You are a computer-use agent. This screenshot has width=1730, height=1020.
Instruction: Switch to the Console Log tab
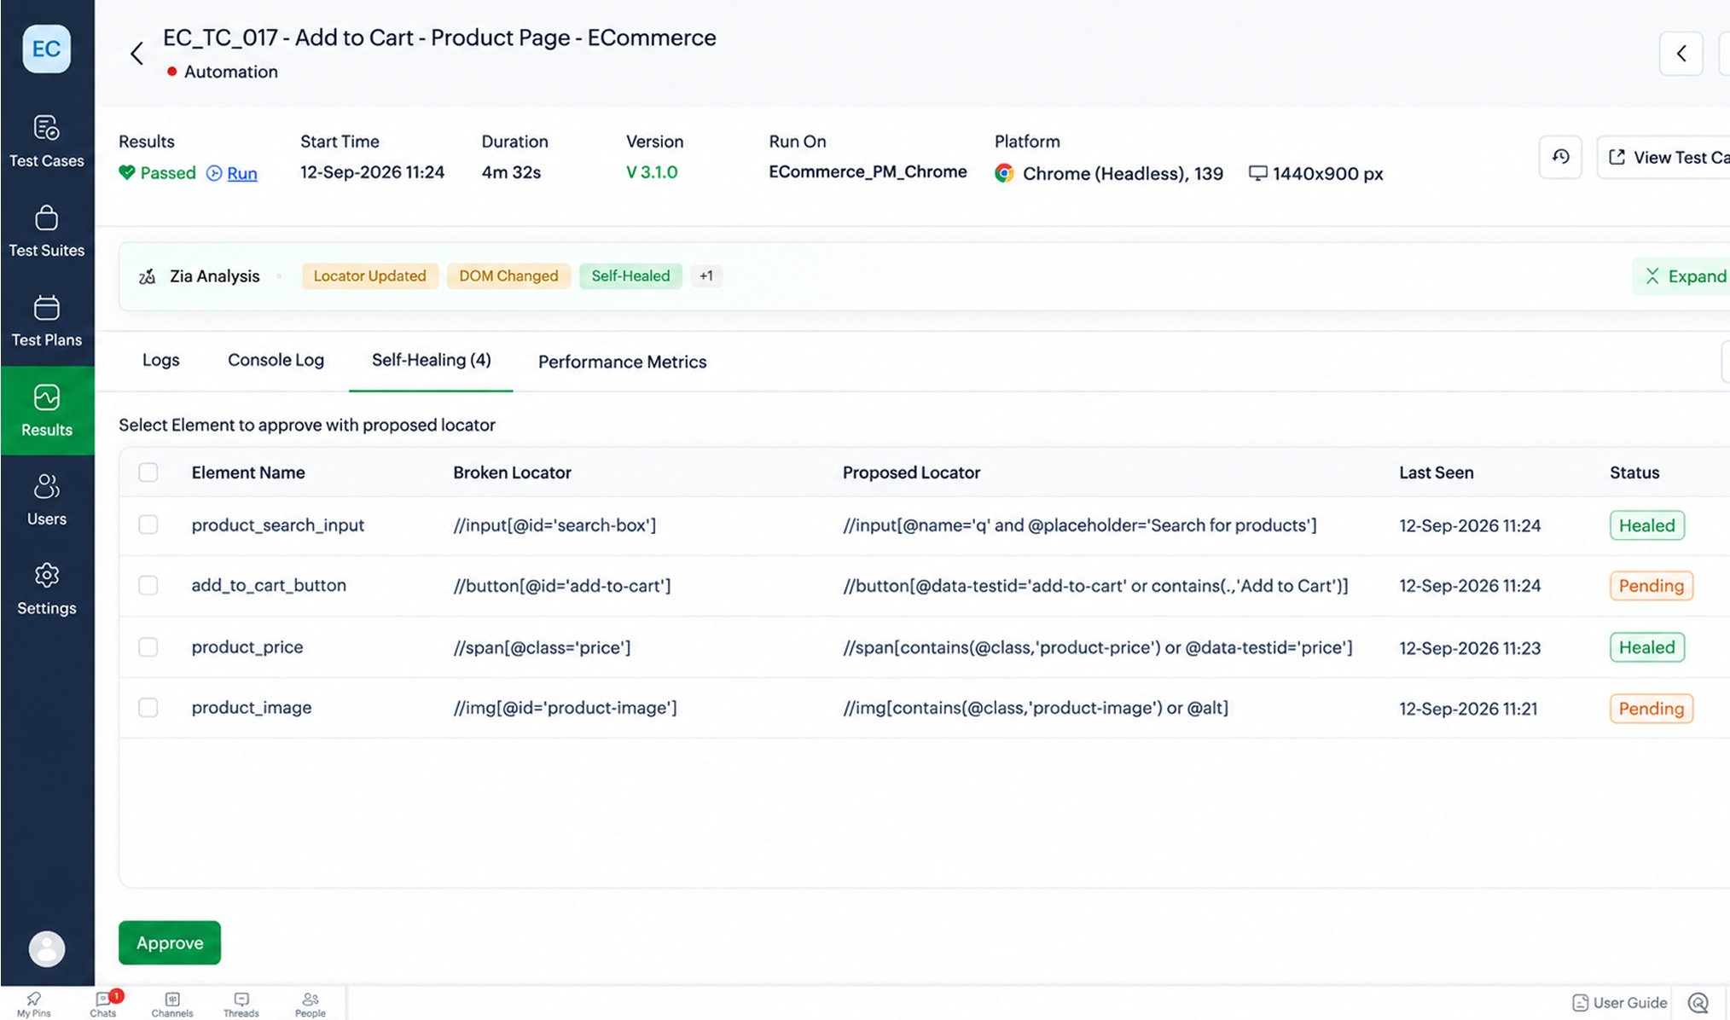tap(276, 360)
